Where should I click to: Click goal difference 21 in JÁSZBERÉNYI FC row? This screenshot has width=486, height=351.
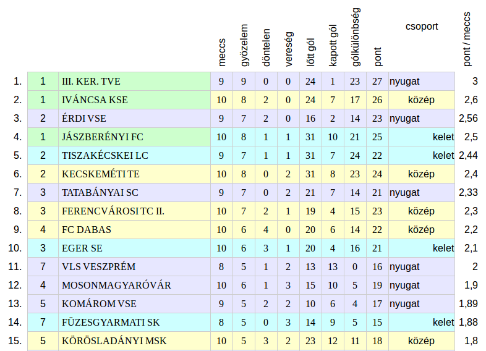coord(355,137)
